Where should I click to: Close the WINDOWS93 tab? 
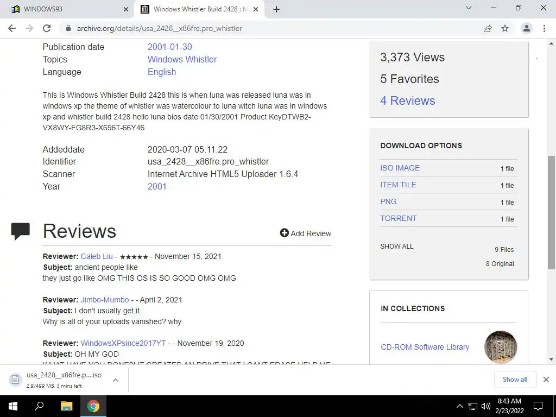coord(126,9)
